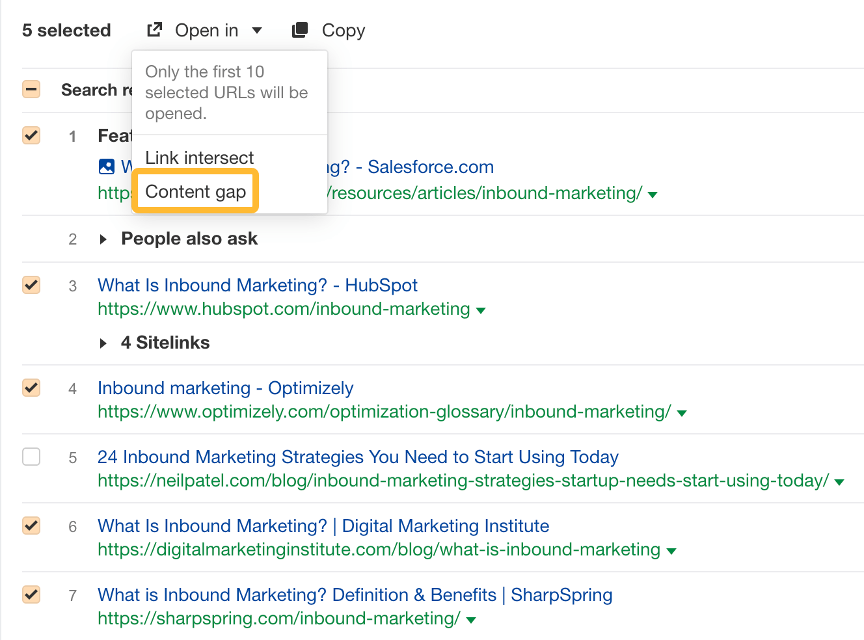This screenshot has width=864, height=640.
Task: Expand the 4 Sitelinks section
Action: [x=103, y=343]
